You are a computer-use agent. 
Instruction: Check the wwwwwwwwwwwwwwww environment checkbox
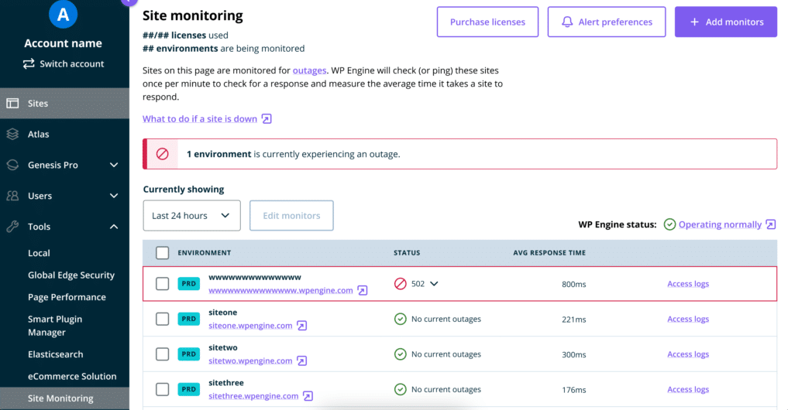click(162, 284)
